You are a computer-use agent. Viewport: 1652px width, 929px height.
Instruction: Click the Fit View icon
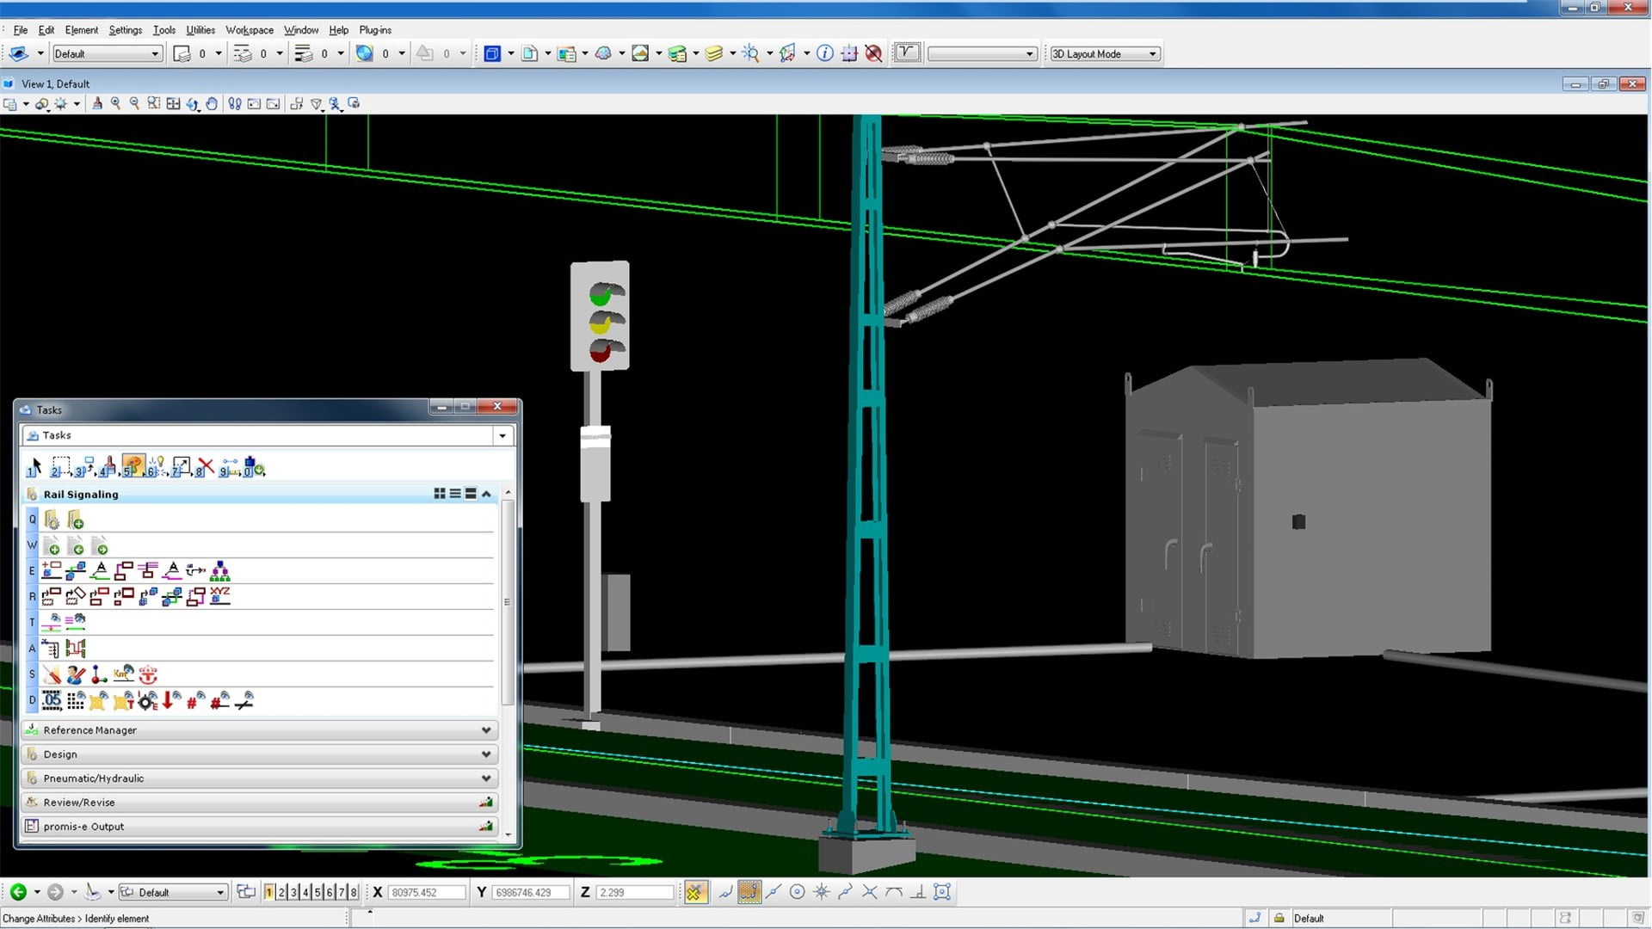[x=173, y=103]
